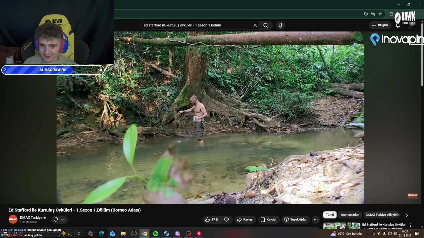This screenshot has height=238, width=424.
Task: Open network status icon in tray
Action: coord(390,234)
